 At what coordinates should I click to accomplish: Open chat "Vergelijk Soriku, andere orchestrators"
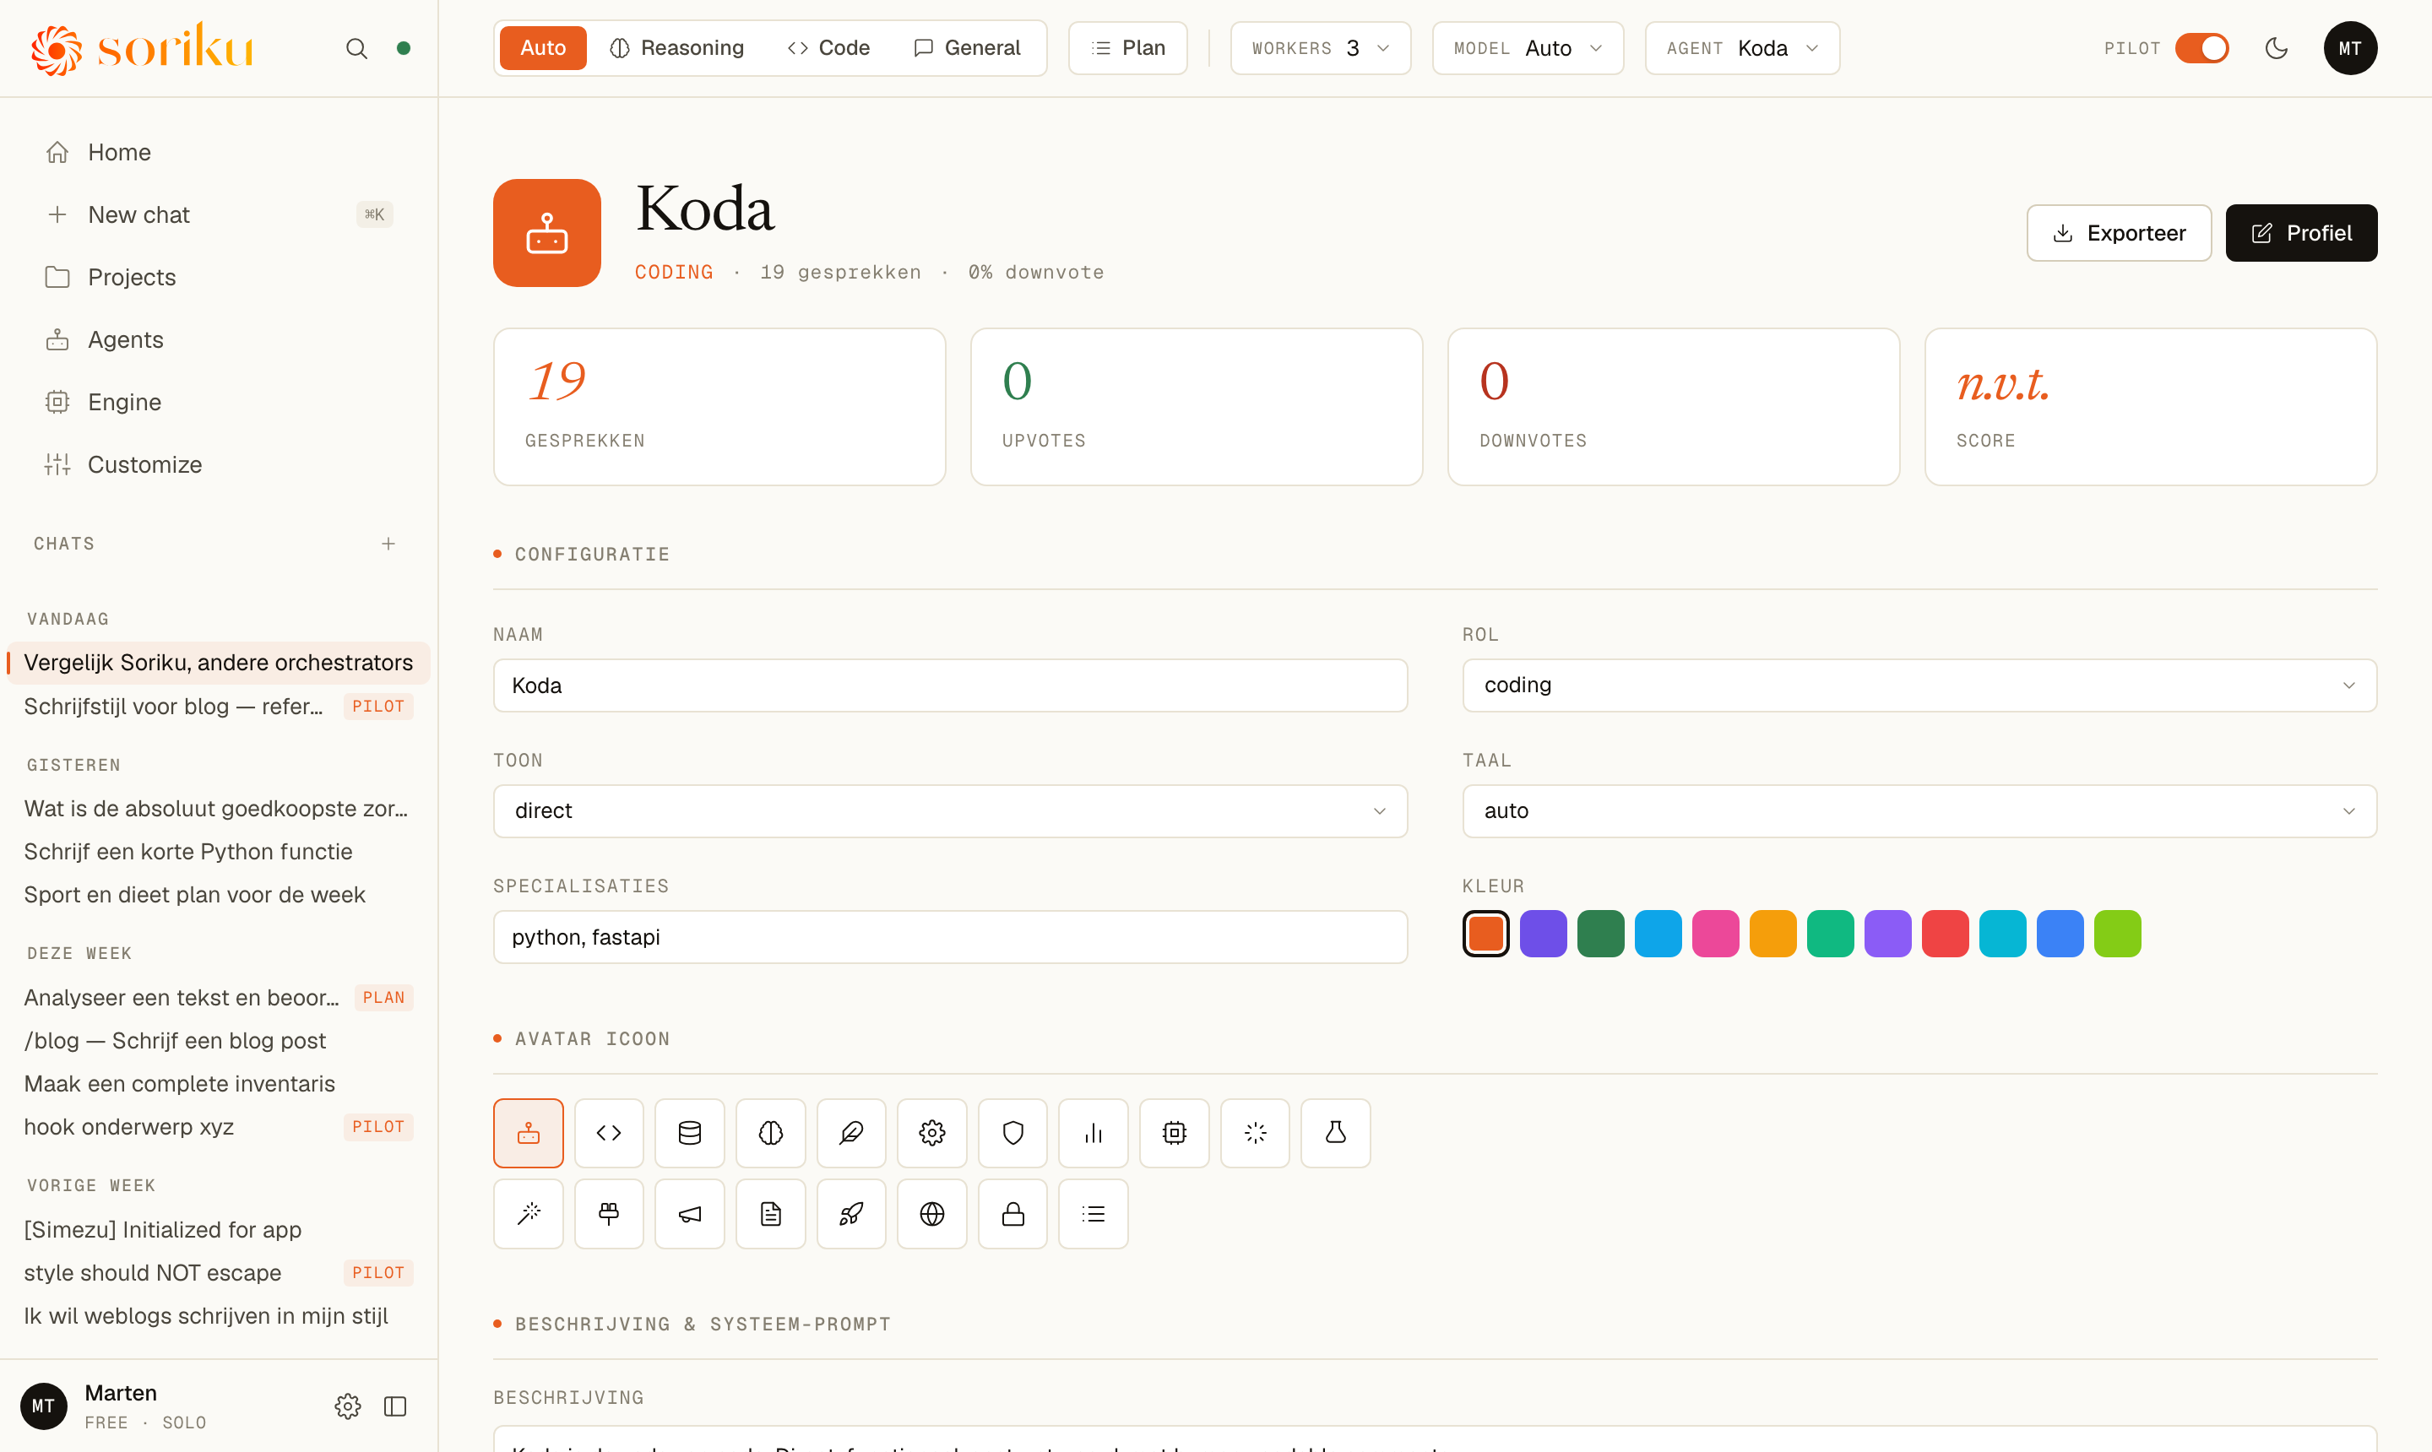[218, 664]
